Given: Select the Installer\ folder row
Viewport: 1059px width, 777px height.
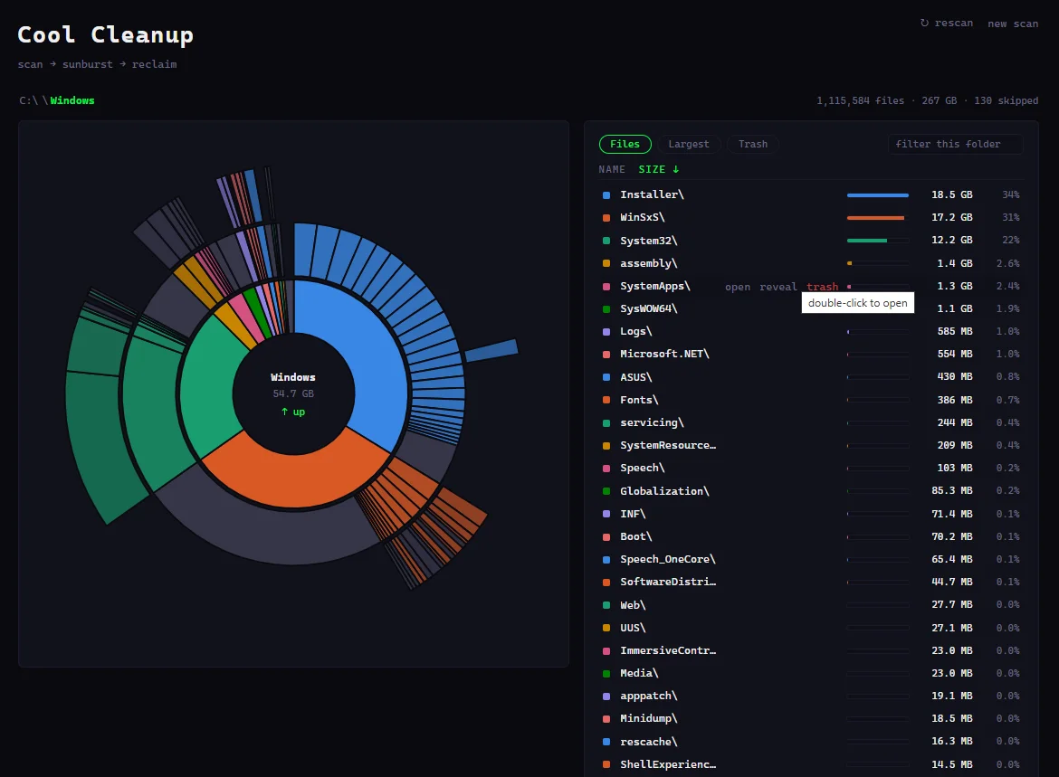Looking at the screenshot, I should pos(810,194).
